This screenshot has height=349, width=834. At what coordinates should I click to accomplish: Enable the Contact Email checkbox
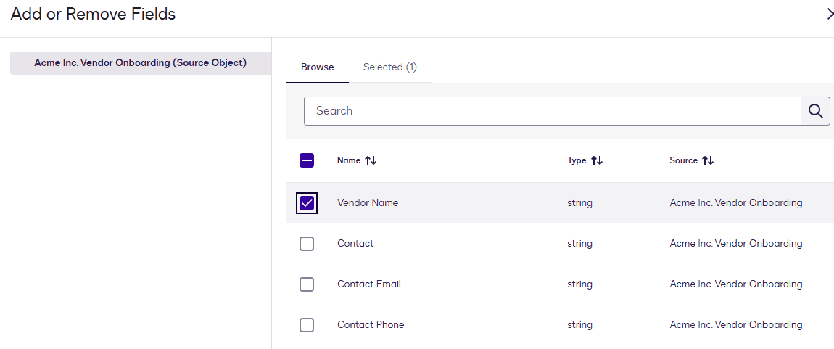(307, 284)
